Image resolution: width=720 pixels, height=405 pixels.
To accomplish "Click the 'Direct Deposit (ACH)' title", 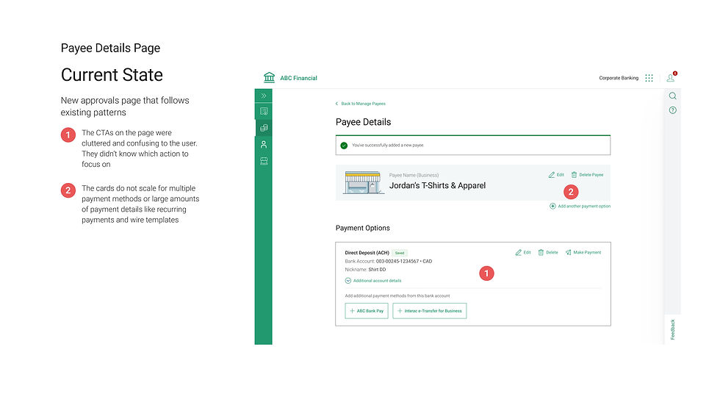I will point(367,253).
